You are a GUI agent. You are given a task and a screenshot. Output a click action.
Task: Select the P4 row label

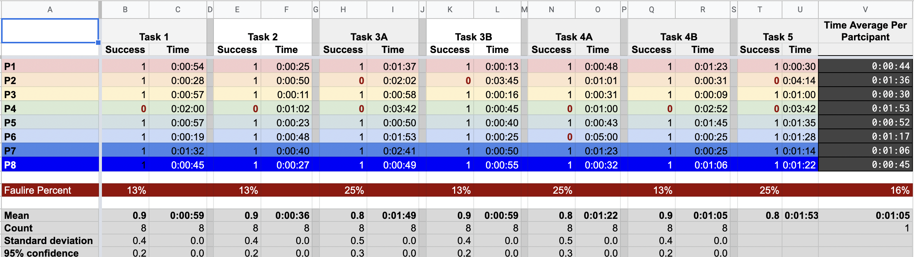pyautogui.click(x=50, y=109)
